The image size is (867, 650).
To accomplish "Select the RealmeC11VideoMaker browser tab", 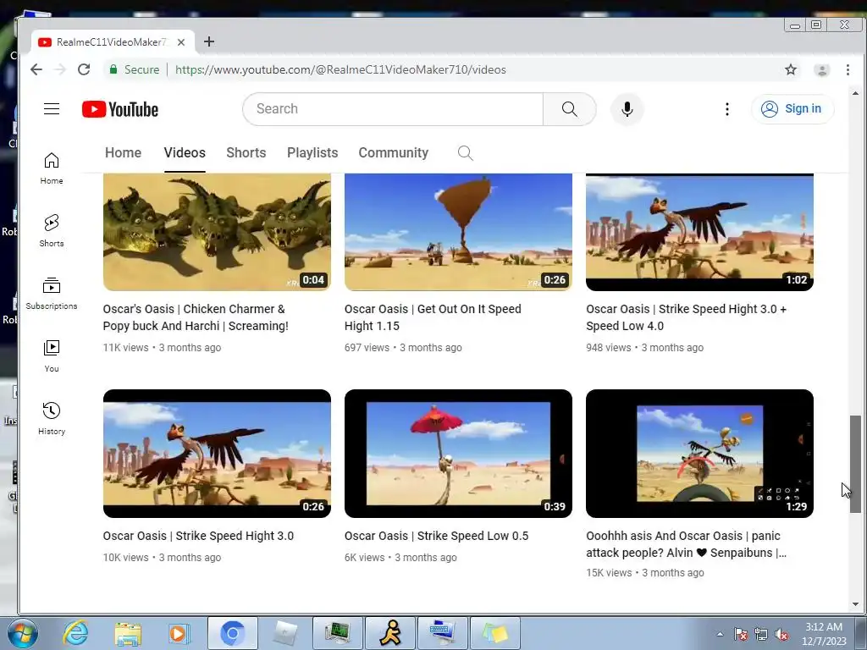I will point(111,42).
